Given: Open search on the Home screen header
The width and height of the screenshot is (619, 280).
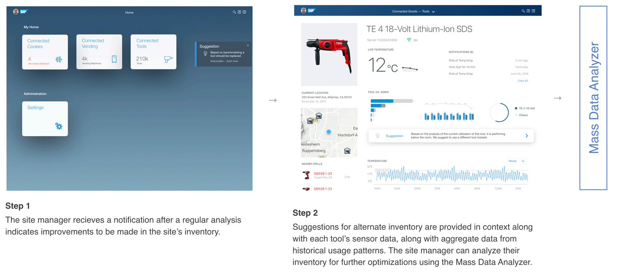Looking at the screenshot, I should (x=234, y=12).
